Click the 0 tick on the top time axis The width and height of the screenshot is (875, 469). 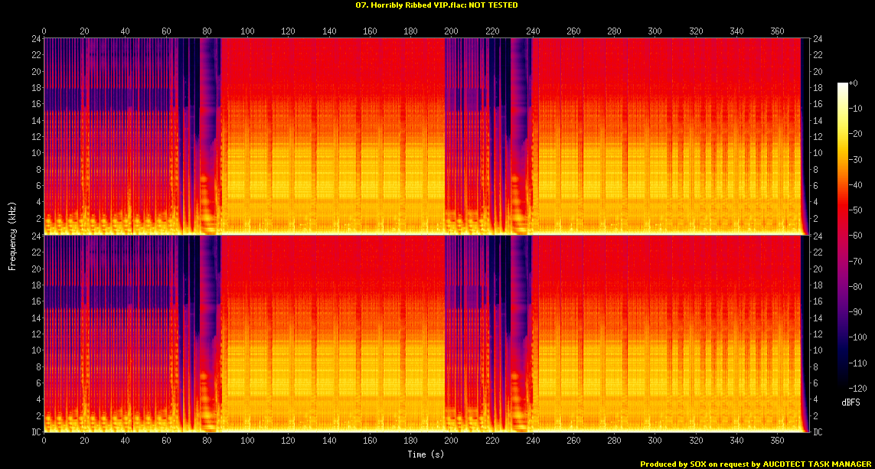[44, 31]
